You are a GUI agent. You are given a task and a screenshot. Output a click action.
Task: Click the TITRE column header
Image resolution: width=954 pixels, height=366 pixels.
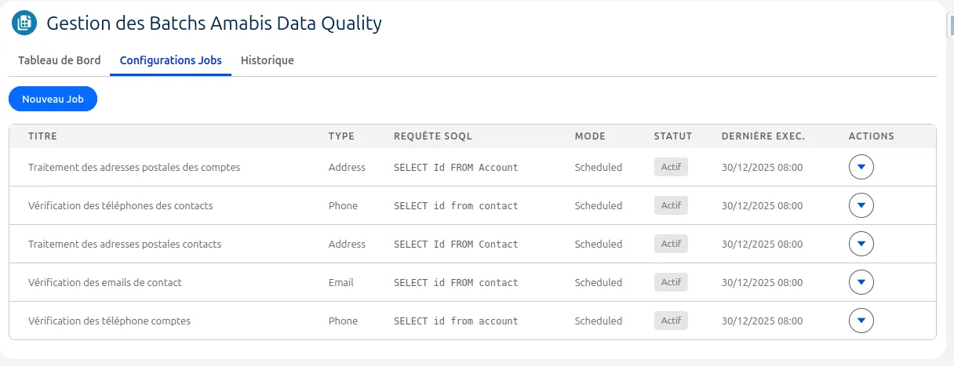[x=42, y=136]
